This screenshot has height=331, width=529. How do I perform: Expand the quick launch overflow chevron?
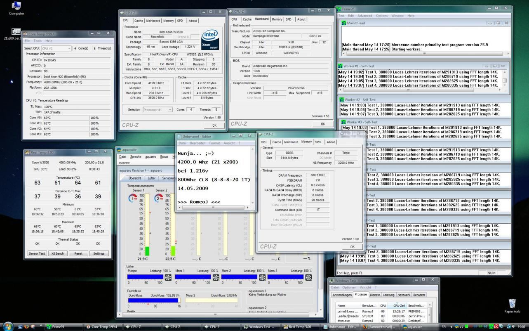(x=41, y=326)
